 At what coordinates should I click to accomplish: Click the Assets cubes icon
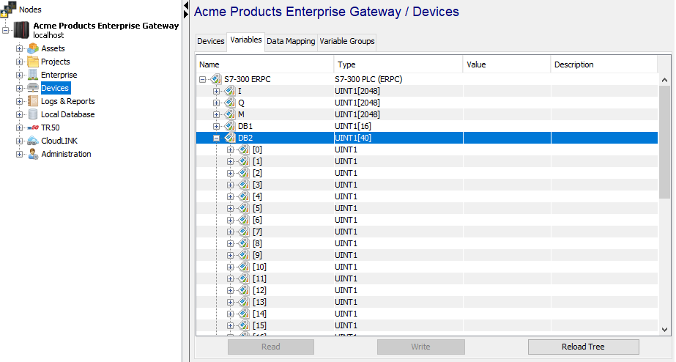[x=33, y=48]
